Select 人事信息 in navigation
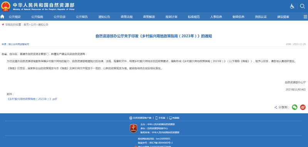 tap(216, 17)
